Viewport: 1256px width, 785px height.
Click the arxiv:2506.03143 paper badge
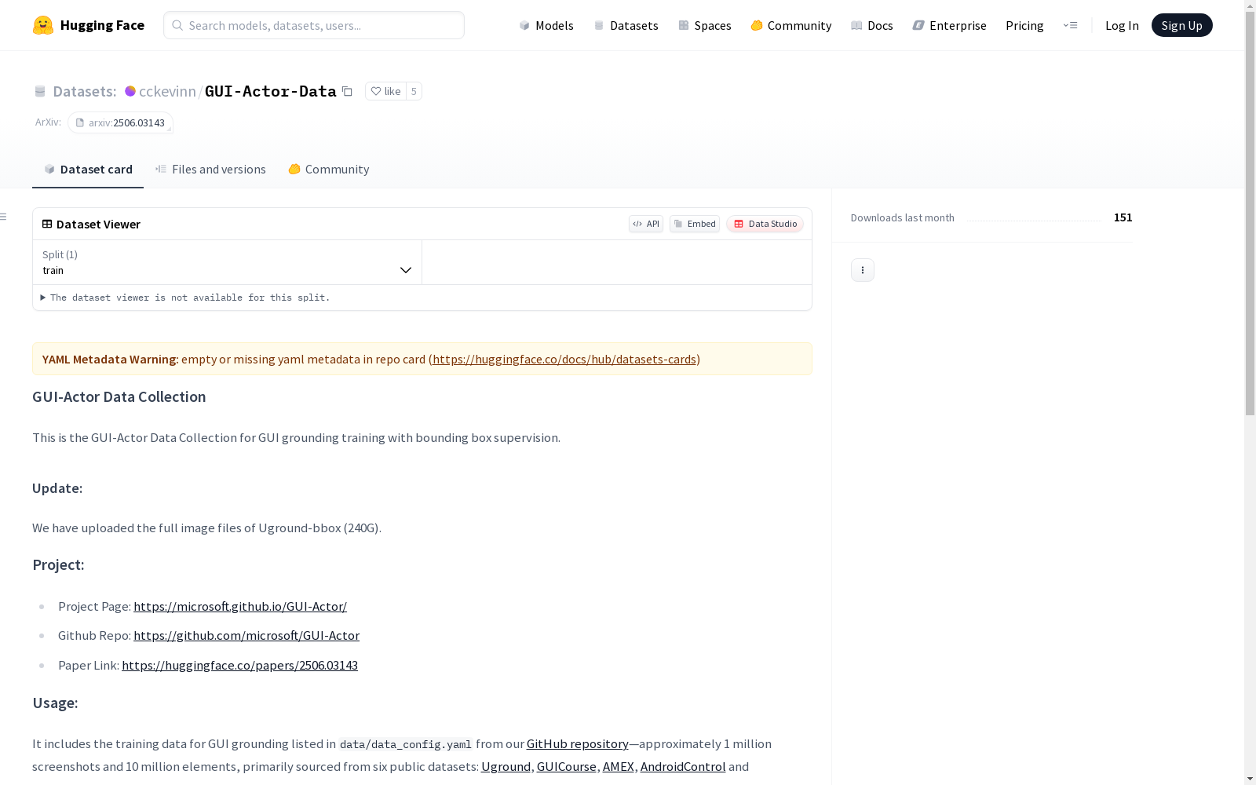tap(121, 122)
